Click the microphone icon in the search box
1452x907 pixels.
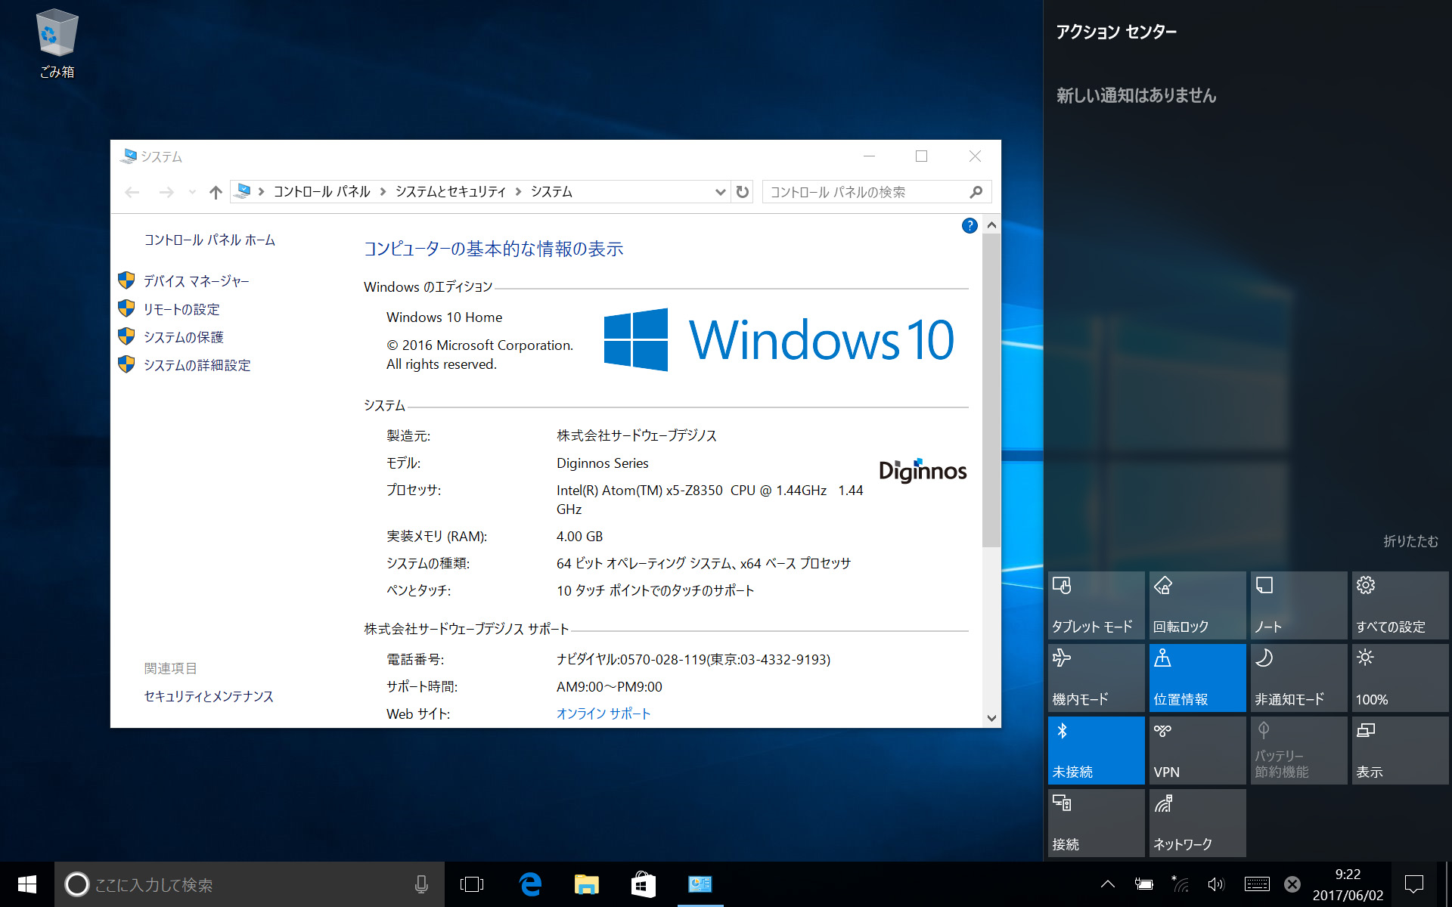[x=421, y=884]
